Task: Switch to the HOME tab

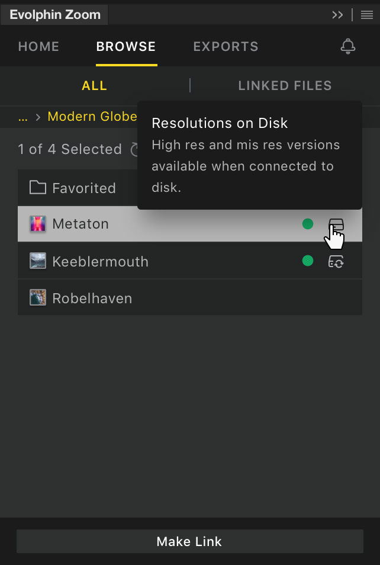Action: [38, 46]
